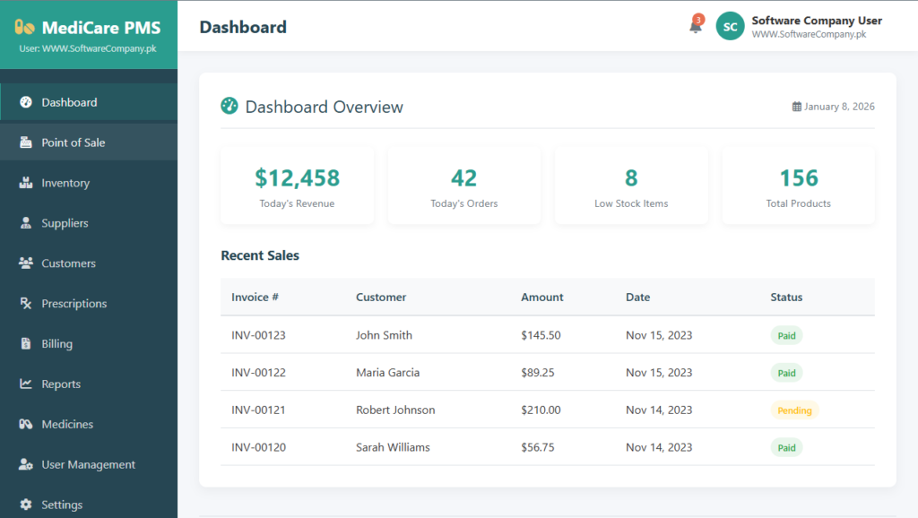The image size is (918, 518).
Task: Click the Reports chart icon
Action: pos(26,384)
